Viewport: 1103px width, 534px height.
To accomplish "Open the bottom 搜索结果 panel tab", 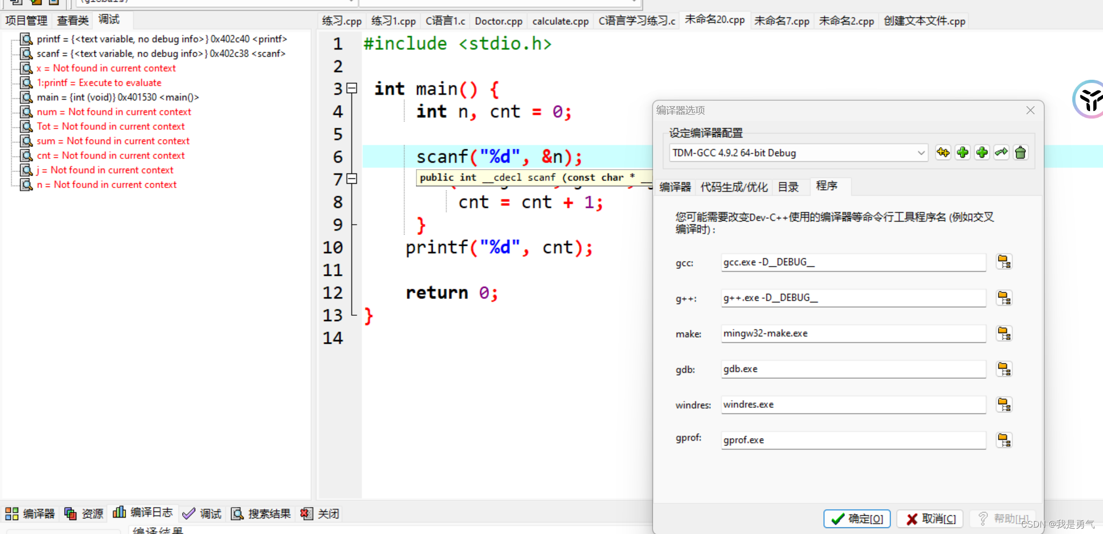I will click(x=261, y=514).
